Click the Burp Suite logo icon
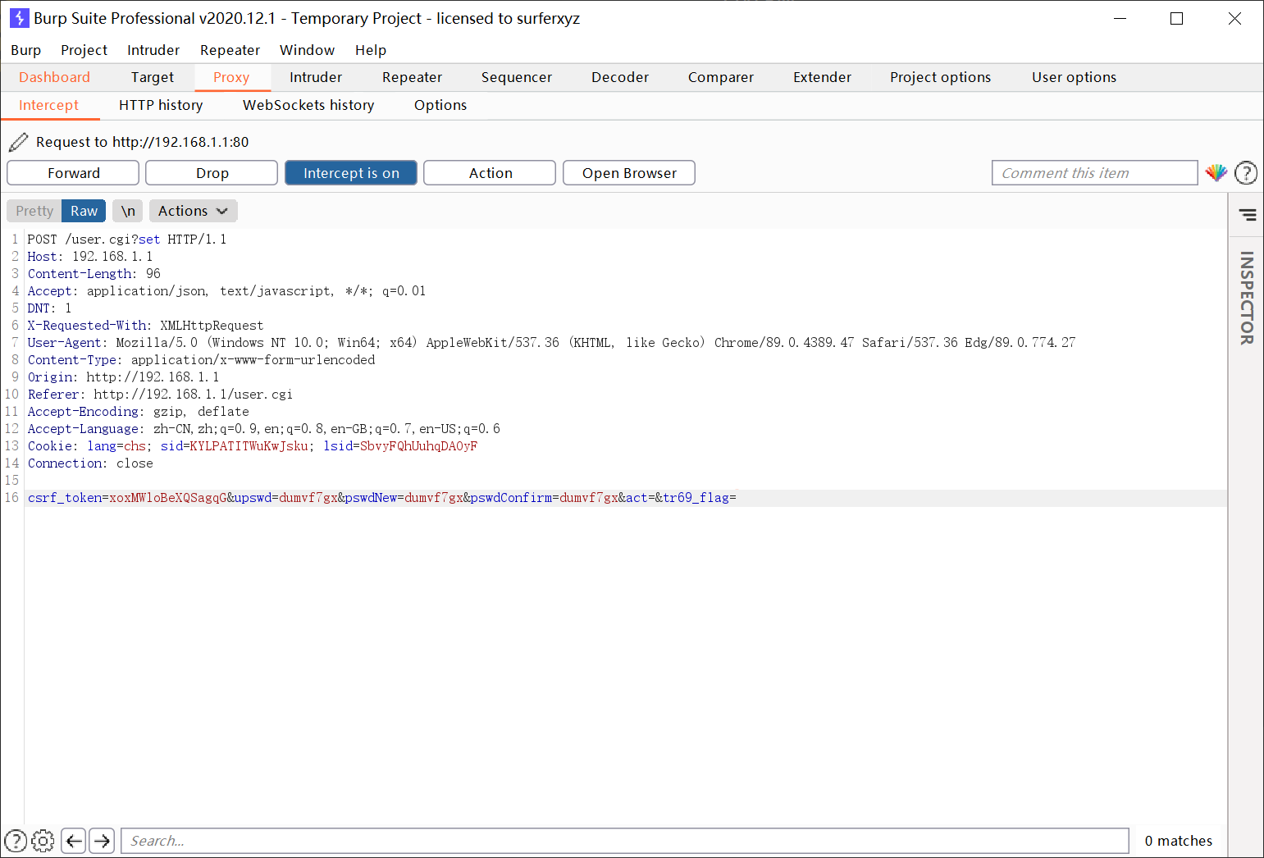1264x858 pixels. (19, 18)
